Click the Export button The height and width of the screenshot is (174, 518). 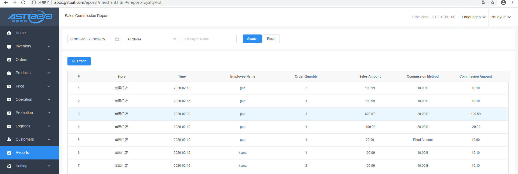click(79, 61)
